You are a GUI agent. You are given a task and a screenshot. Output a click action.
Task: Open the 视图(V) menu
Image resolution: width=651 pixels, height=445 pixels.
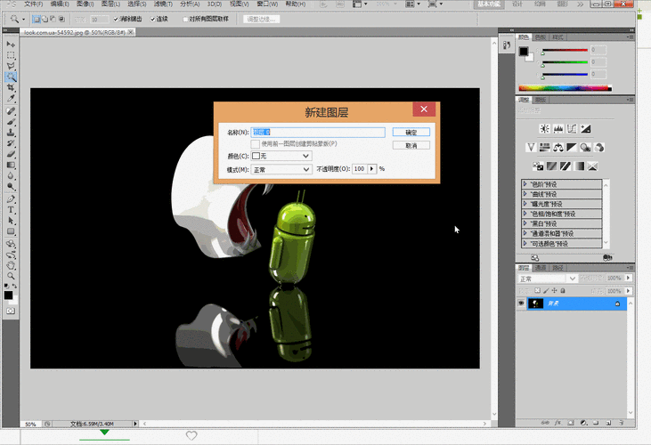point(240,4)
